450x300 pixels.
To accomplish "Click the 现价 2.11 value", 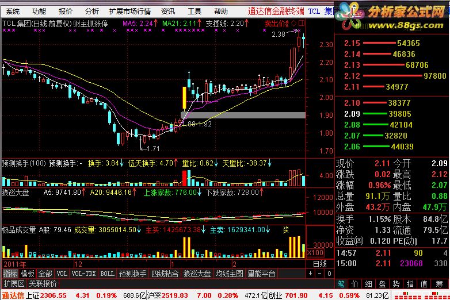I will [x=382, y=164].
